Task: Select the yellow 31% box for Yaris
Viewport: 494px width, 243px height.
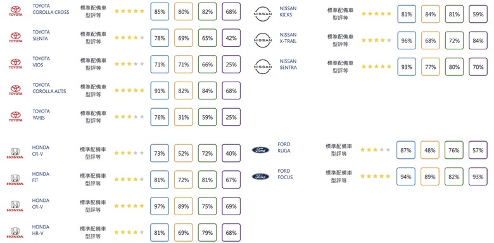Action: point(184,117)
